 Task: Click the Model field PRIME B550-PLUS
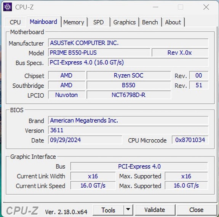coord(99,53)
